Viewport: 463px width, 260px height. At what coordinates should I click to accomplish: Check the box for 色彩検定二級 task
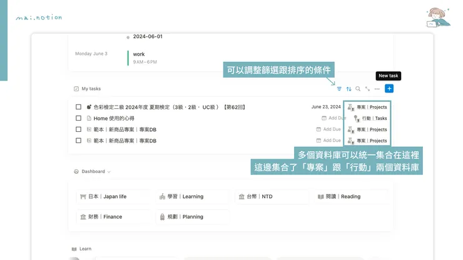click(x=78, y=107)
